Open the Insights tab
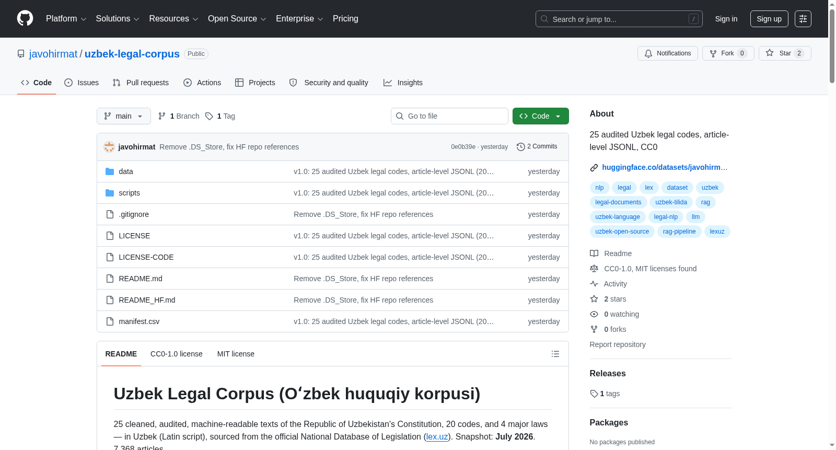This screenshot has width=836, height=450. coord(403,83)
